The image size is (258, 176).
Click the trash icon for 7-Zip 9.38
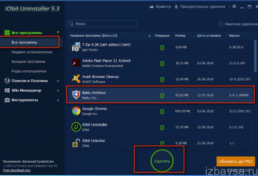pos(162,47)
